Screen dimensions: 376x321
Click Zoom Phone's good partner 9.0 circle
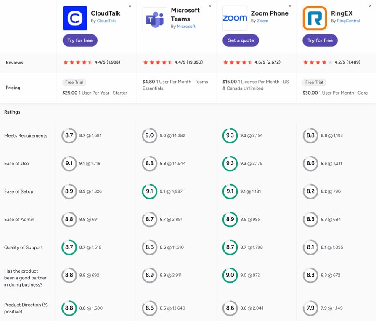point(230,275)
